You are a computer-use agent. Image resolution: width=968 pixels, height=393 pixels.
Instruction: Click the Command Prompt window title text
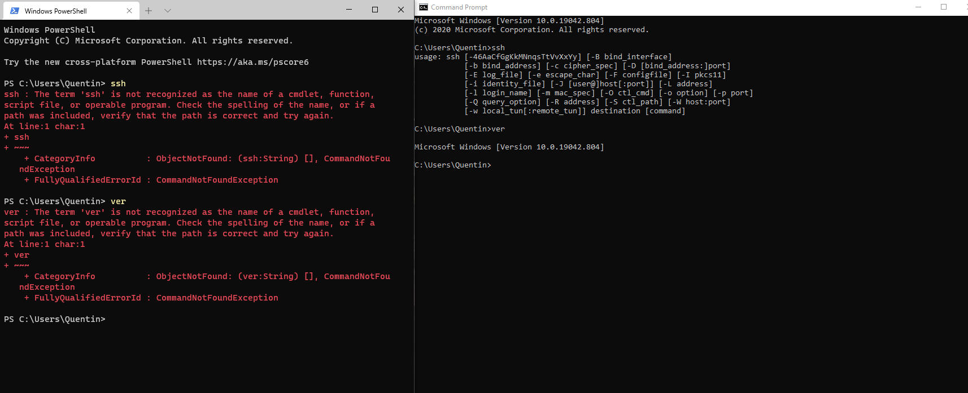(x=459, y=7)
